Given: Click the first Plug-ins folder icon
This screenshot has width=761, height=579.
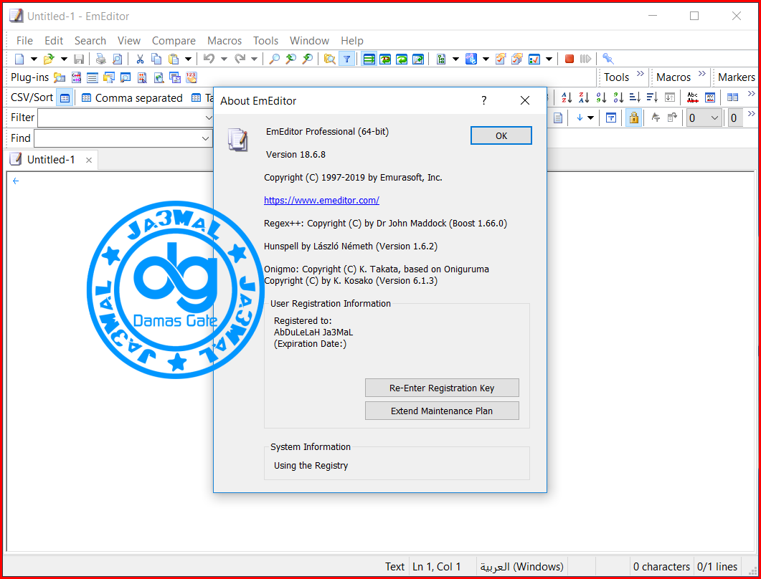Looking at the screenshot, I should pyautogui.click(x=60, y=77).
